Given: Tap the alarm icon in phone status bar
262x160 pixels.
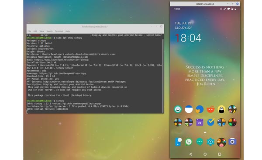Looking at the screenshot, I should coord(221,9).
